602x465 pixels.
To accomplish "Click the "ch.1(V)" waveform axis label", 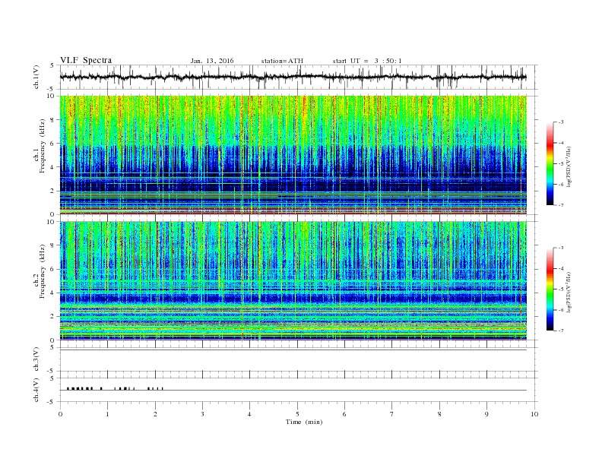I will pos(36,78).
